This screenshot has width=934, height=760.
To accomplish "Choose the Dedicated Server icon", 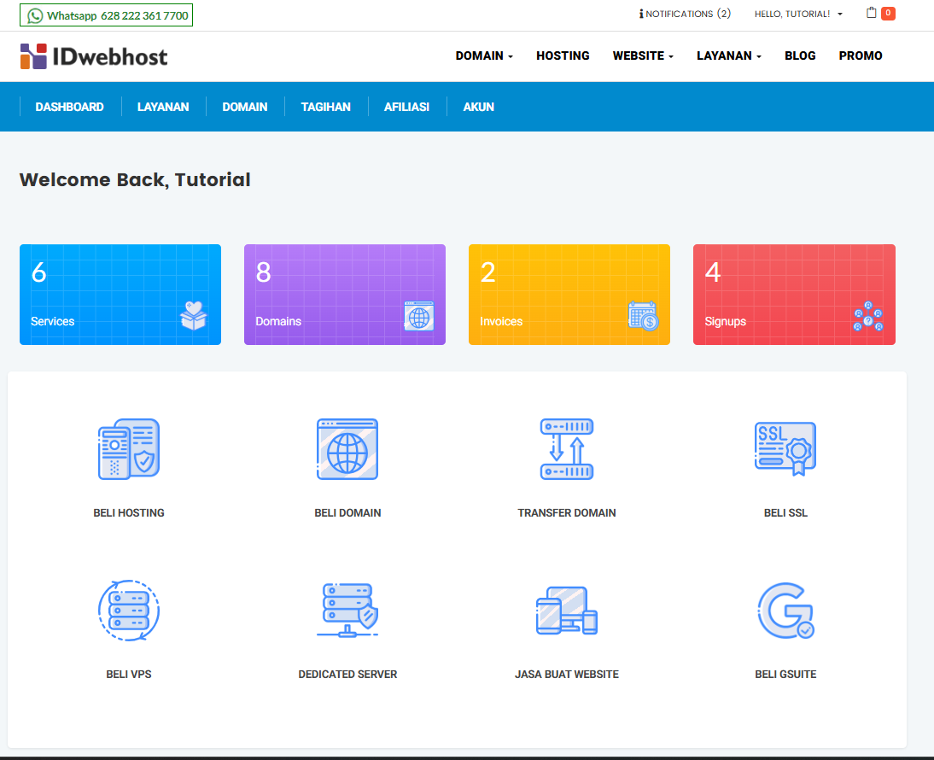I will pos(347,610).
